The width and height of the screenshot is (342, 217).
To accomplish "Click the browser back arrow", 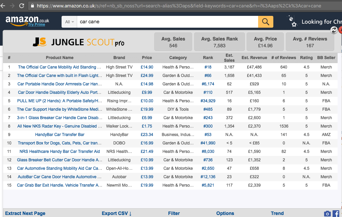I will click(x=3, y=6).
